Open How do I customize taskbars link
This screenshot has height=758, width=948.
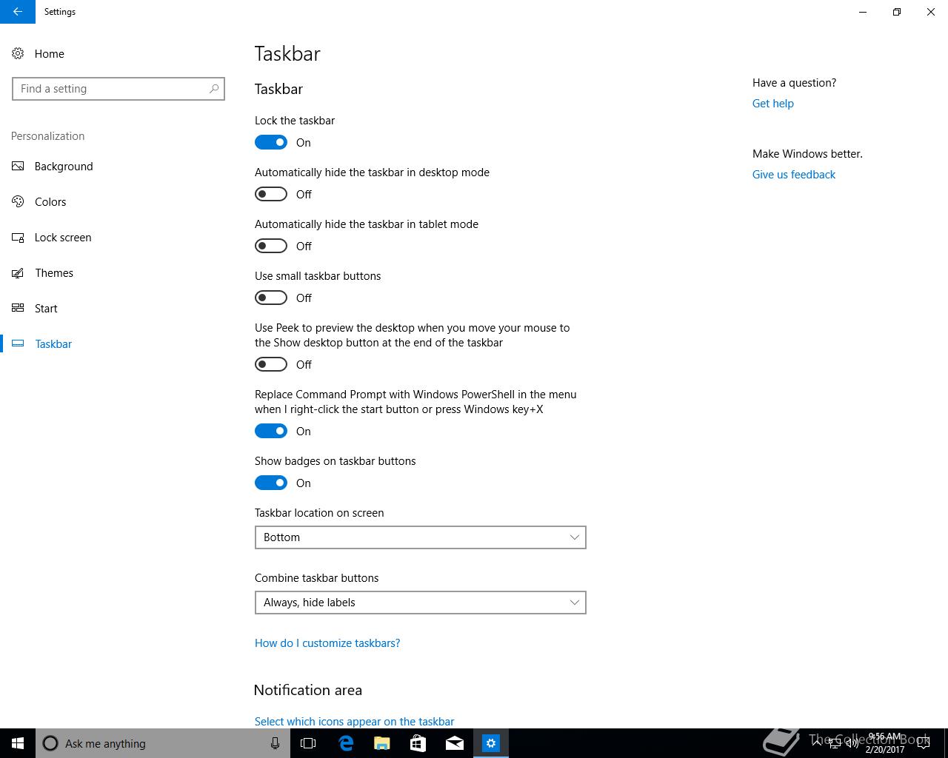(327, 643)
